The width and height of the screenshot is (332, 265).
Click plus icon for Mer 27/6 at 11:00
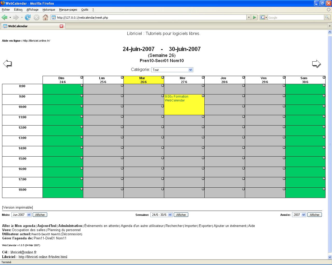tap(203, 116)
